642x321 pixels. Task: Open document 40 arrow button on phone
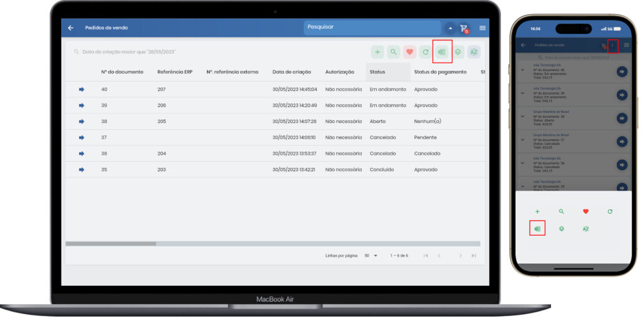(x=622, y=71)
